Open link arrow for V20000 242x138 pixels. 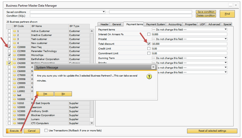point(15,107)
